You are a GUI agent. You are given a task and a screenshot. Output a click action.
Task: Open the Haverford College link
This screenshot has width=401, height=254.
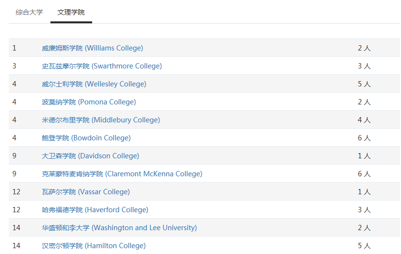(95, 209)
